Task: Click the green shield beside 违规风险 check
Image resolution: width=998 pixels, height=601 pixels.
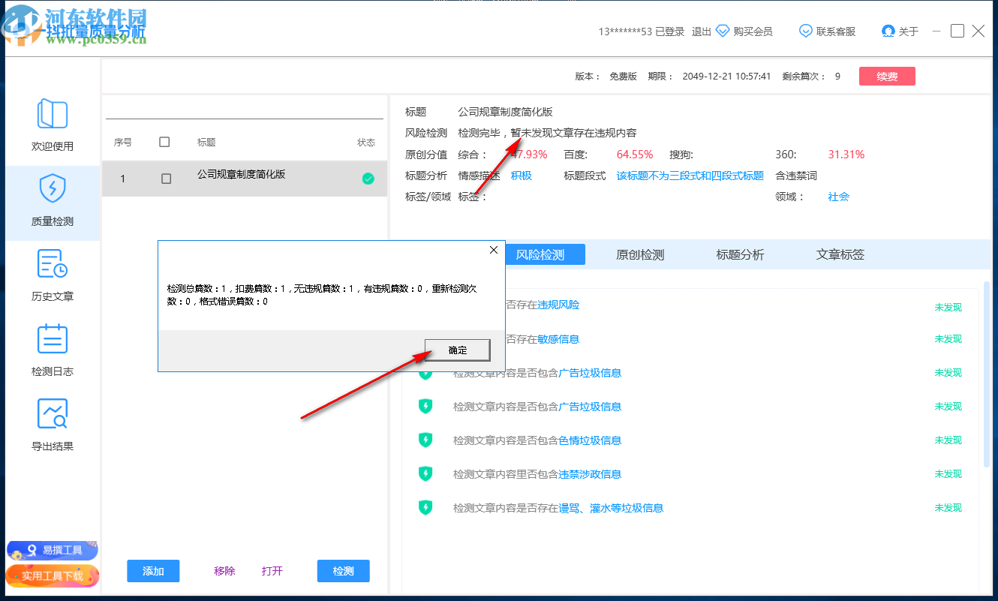Action: [x=426, y=305]
